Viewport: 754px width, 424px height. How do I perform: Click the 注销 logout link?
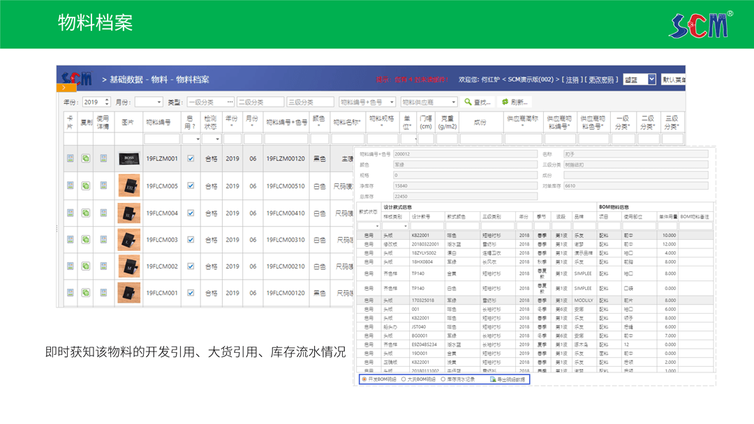pos(572,79)
